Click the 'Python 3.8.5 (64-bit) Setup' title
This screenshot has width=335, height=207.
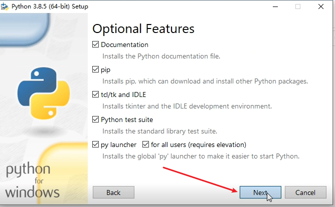50,6
